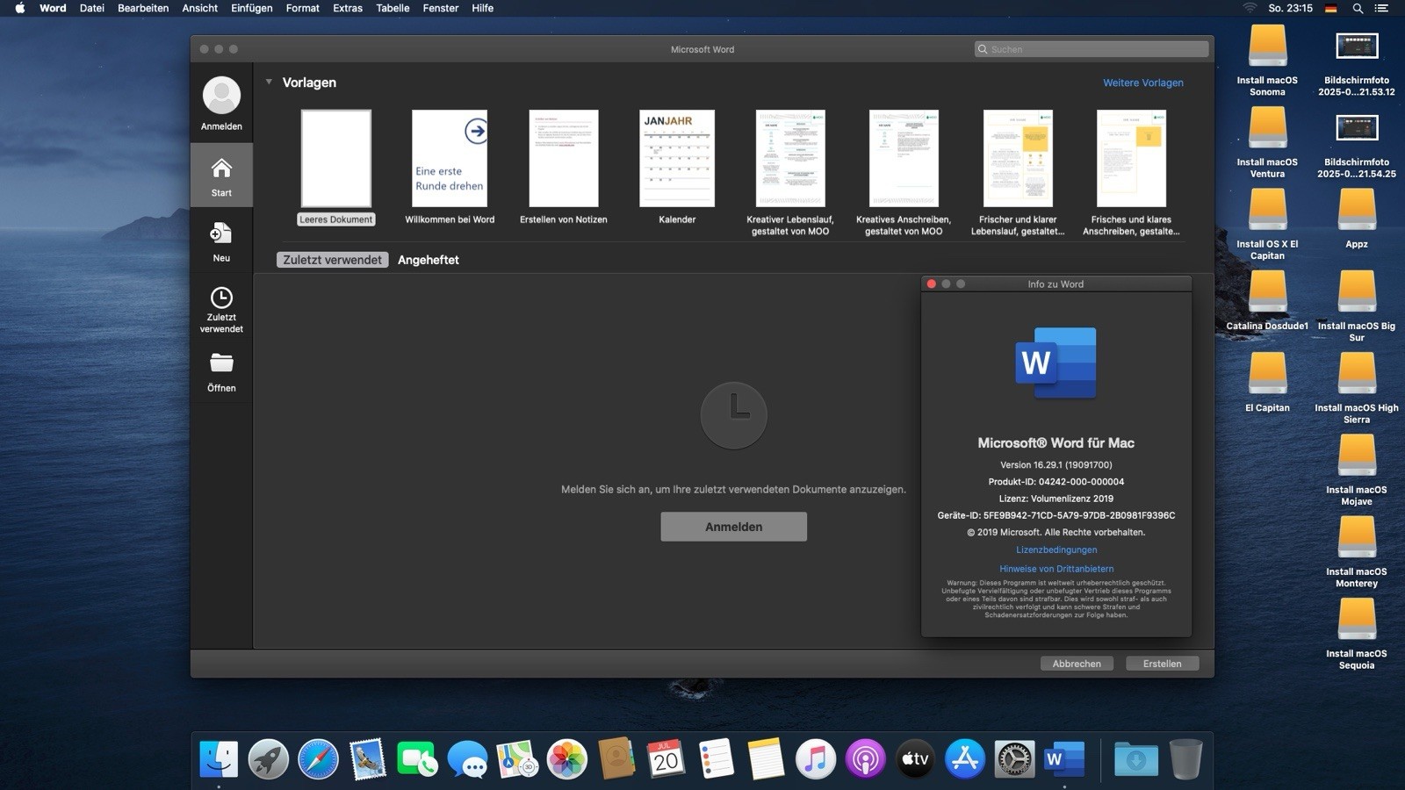Screen dimensions: 1405x790
Task: Select the Appz drive on desktop
Action: click(1357, 210)
